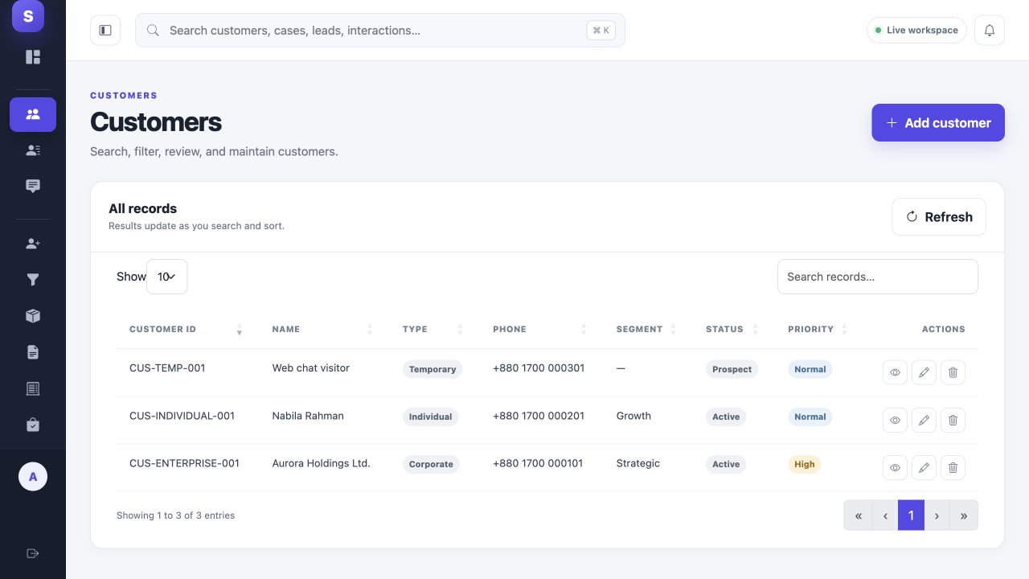
Task: Click the Live workspace status badge
Action: 916,31
